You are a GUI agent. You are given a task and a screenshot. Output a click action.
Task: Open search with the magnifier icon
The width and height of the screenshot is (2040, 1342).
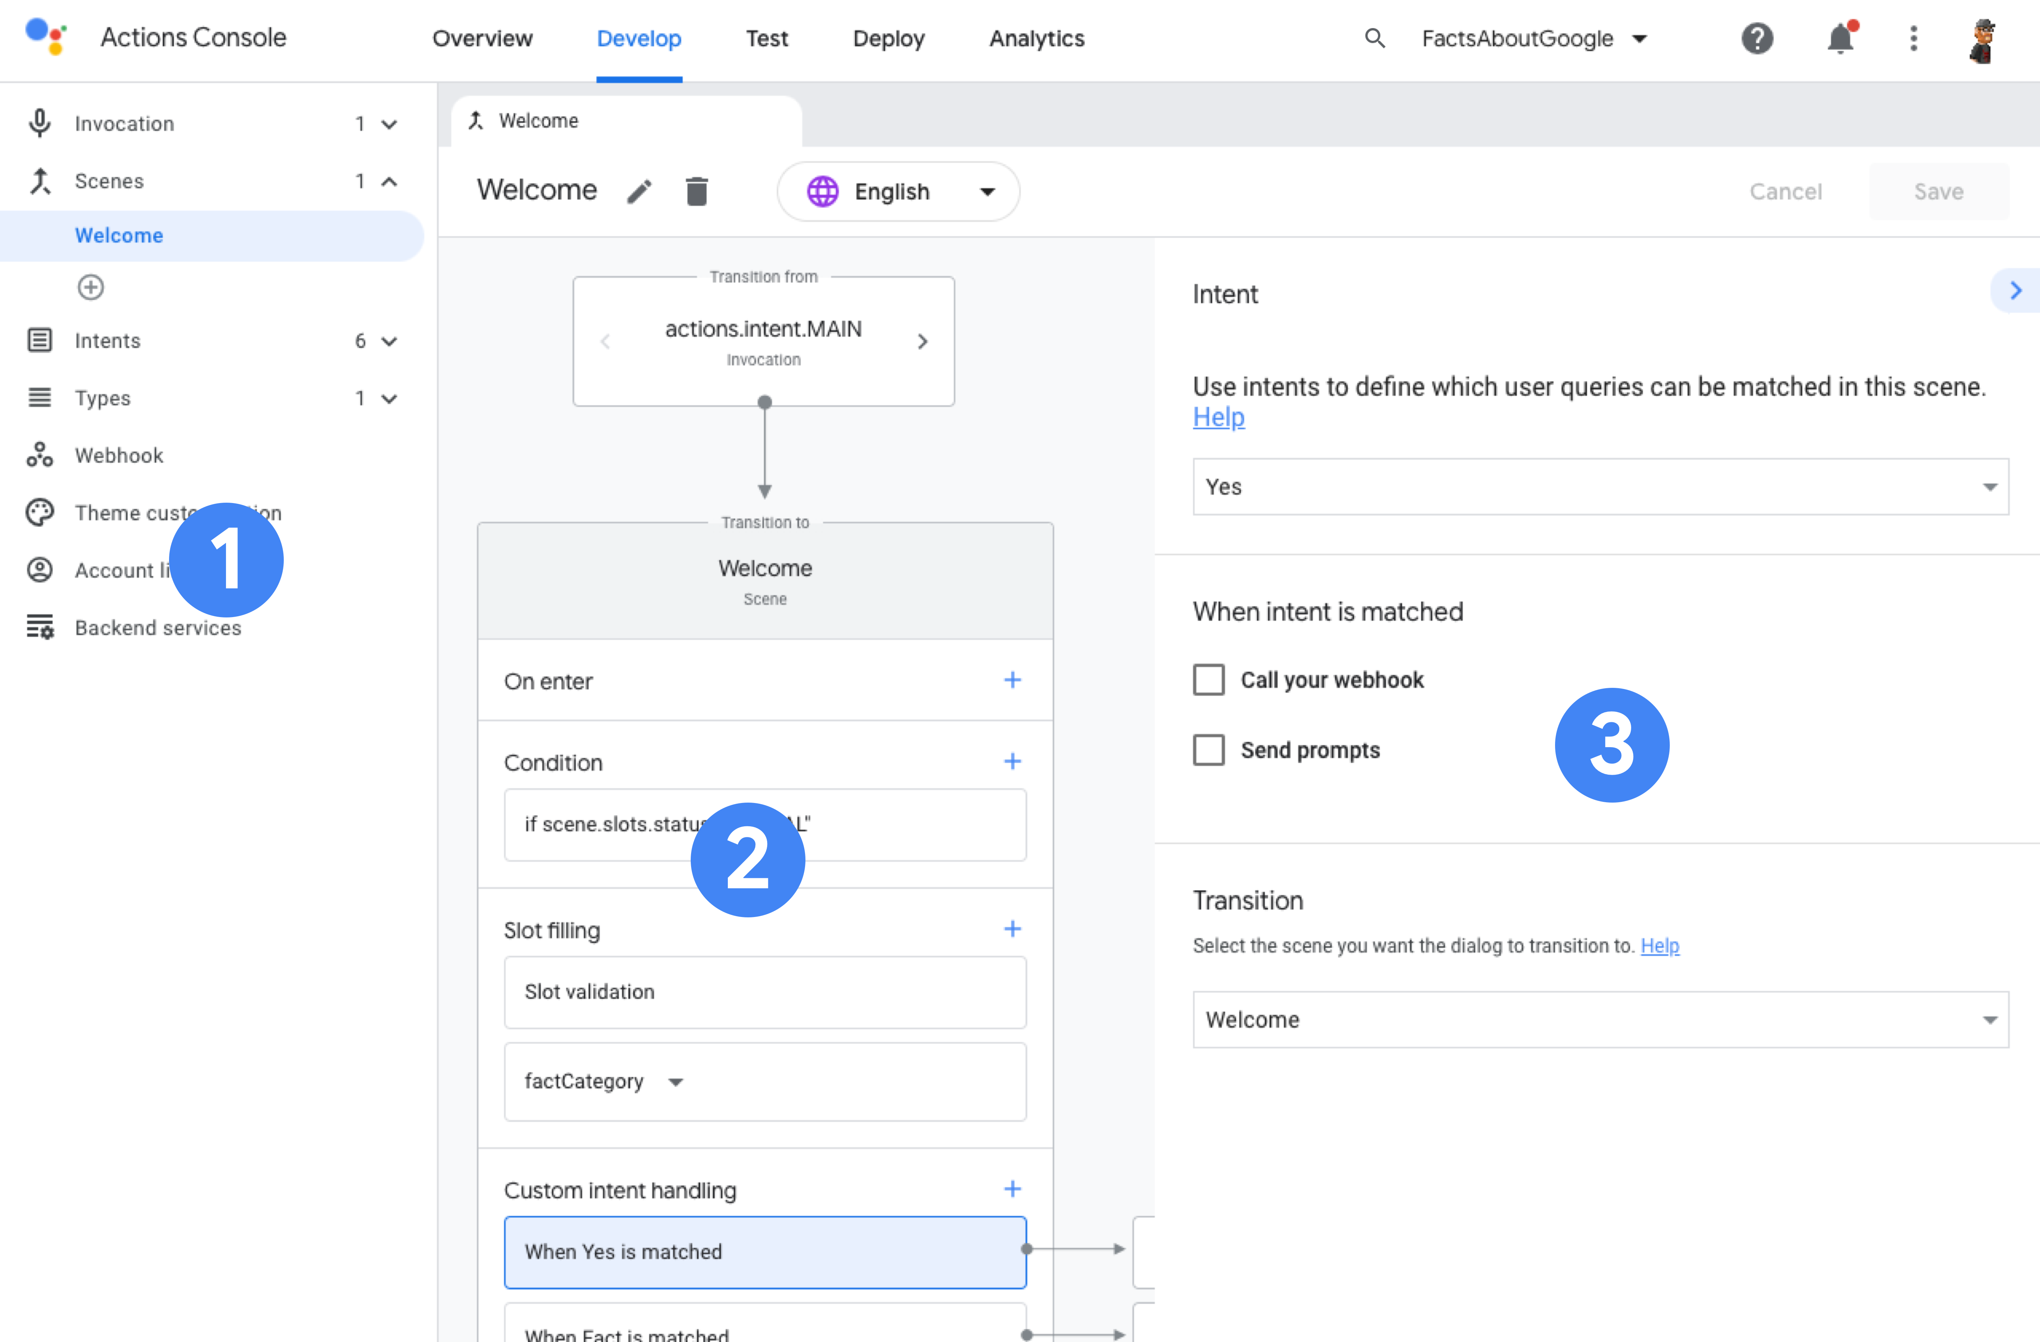[x=1374, y=39]
